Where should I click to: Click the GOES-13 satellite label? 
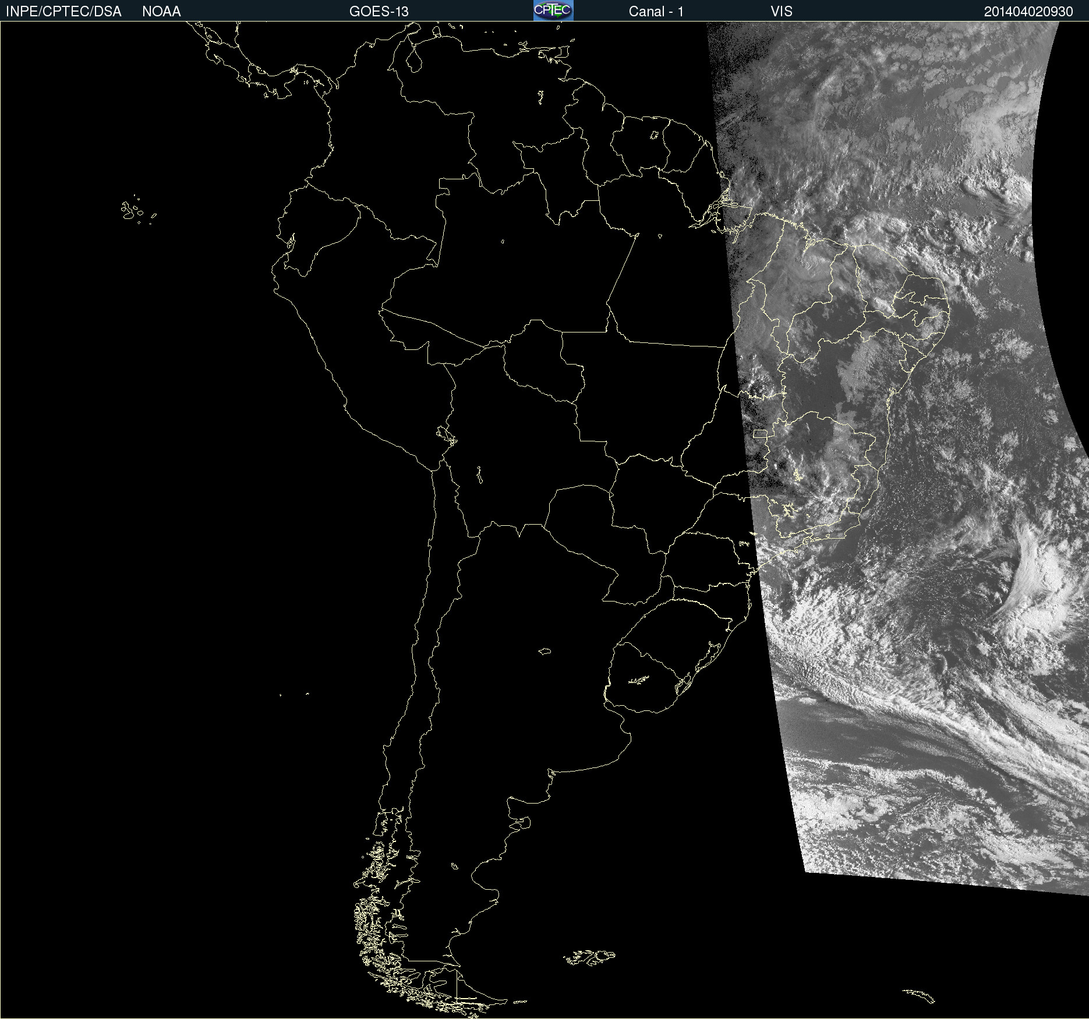click(379, 12)
